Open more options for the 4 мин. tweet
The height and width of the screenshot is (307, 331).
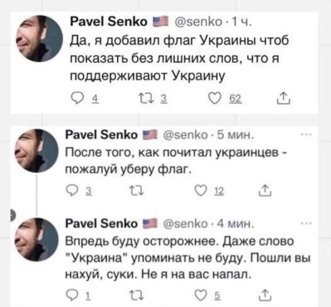pos(306,223)
